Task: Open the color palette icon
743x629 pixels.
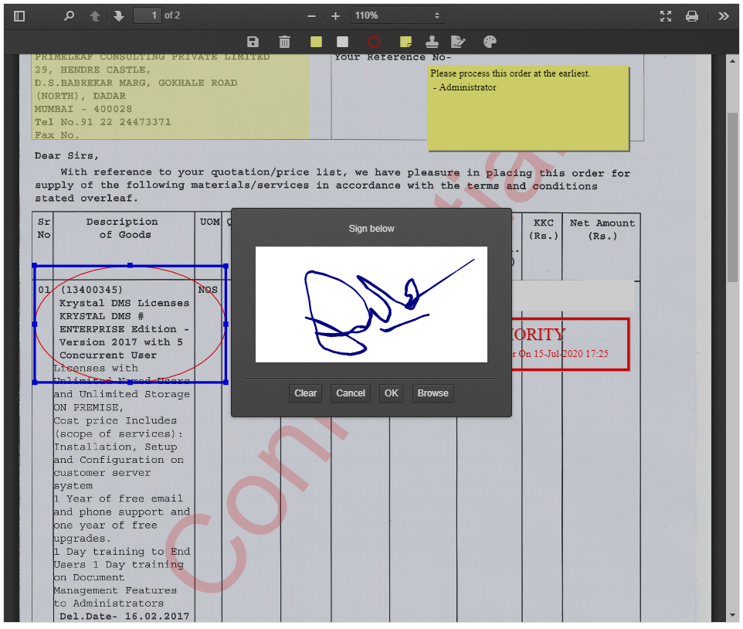Action: click(x=490, y=42)
